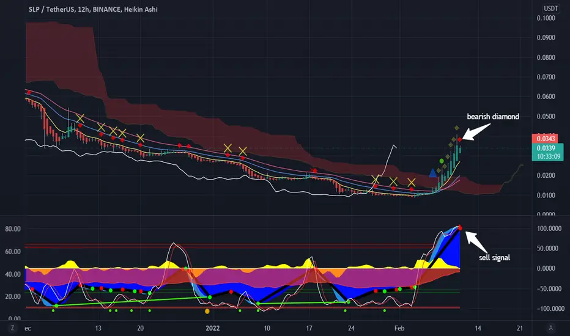Click the SLP / TetherUS chart title

point(93,9)
